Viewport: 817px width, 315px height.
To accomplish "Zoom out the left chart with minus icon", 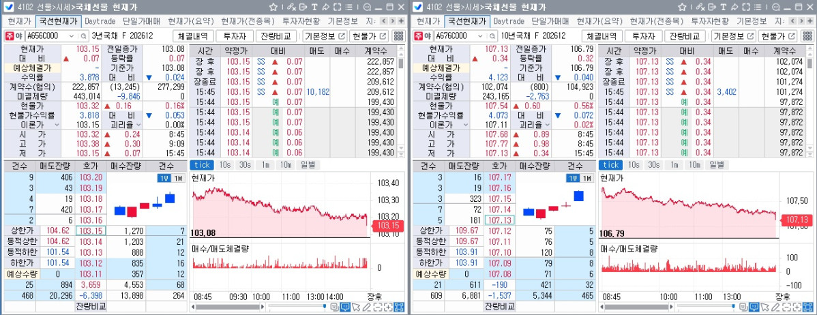I will coord(378,307).
